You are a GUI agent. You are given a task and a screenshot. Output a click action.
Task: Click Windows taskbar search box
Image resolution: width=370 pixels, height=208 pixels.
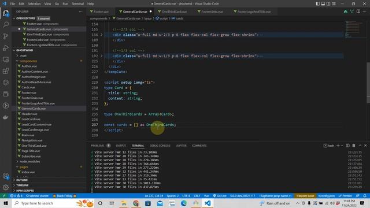[53, 203]
